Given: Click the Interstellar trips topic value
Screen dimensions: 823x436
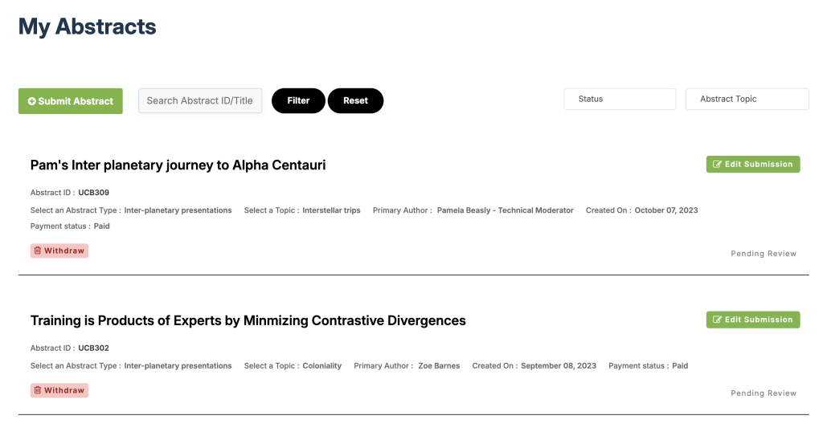Looking at the screenshot, I should coord(331,210).
